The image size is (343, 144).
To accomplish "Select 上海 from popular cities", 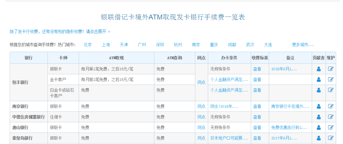I will (x=106, y=45).
